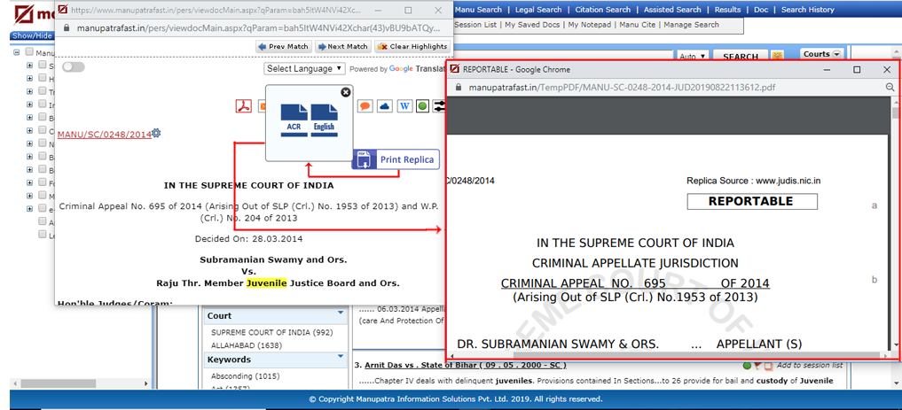Screen dimensions: 902x410
Task: Check the top Manu tree checkbox
Action: coord(29,53)
